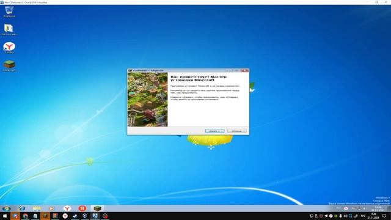Viewport: 391px width, 220px height.
Task: Open Windows Media Player in Windows 7 taskbar
Action: point(51,208)
